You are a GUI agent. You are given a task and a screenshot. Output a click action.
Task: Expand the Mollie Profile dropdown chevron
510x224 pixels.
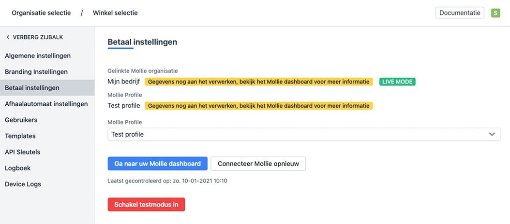tap(492, 134)
